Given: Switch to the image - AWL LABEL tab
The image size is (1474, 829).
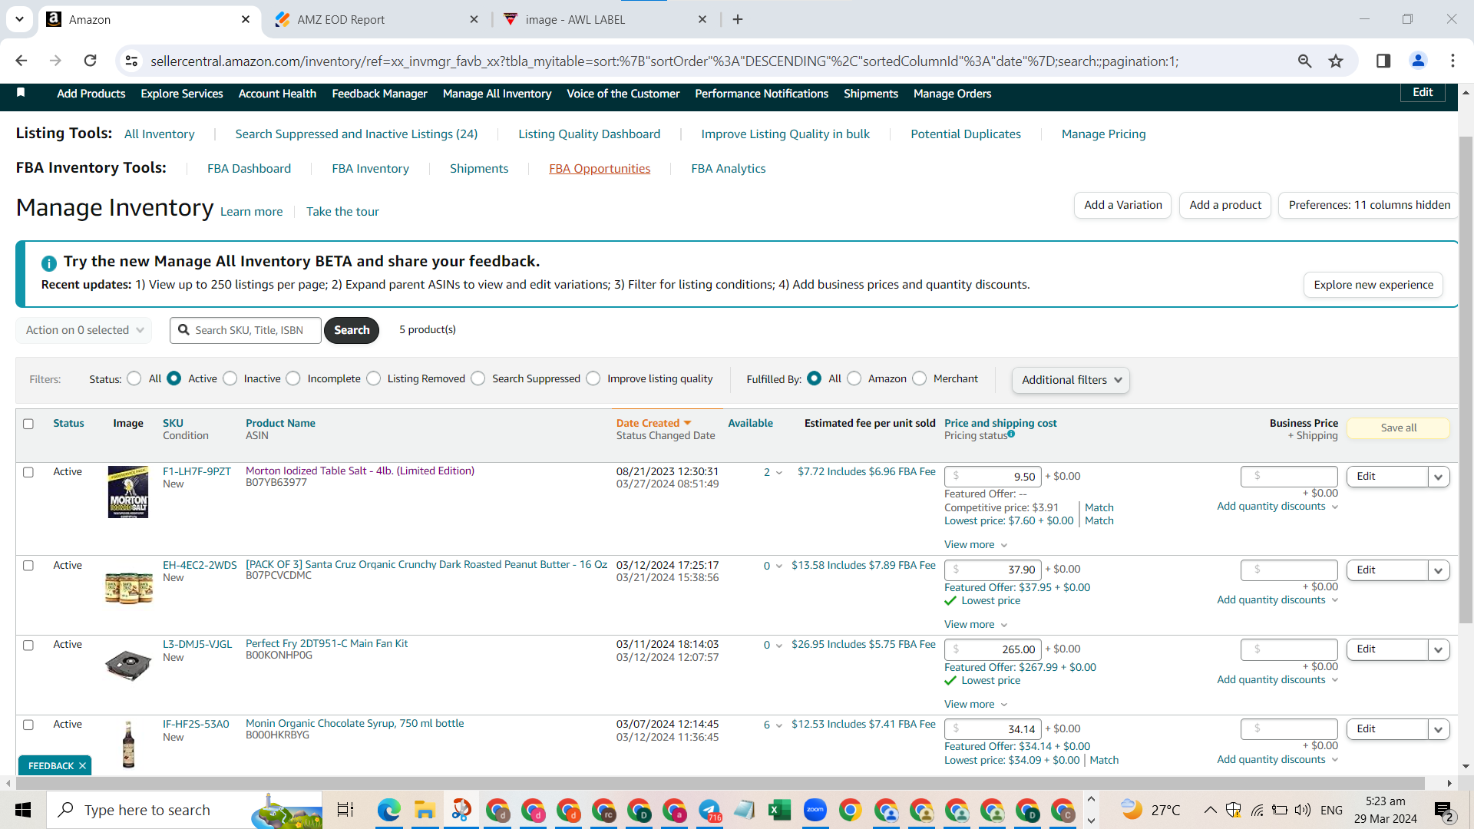Looking at the screenshot, I should pos(606,19).
